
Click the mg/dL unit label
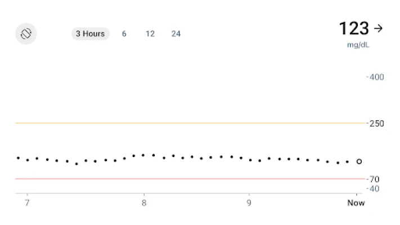click(x=357, y=44)
